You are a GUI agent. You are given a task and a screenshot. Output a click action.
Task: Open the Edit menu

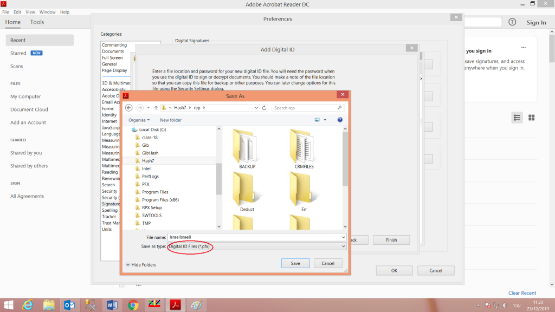click(x=17, y=12)
